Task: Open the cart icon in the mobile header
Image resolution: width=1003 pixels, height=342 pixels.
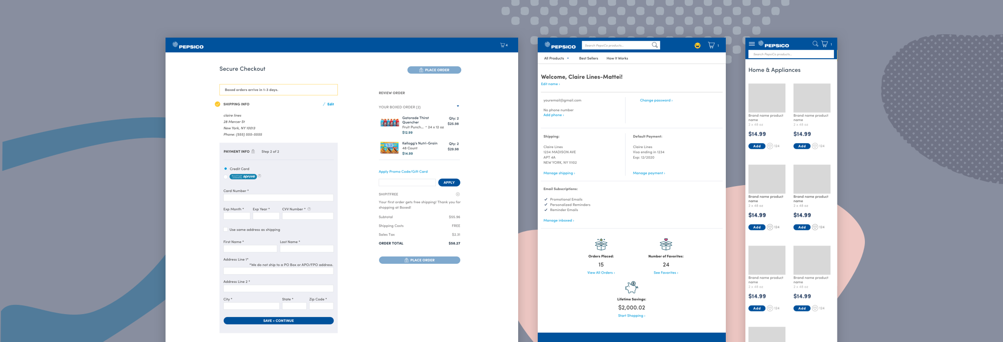Action: (825, 44)
